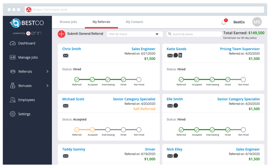Click the BestCo logo in sidebar

point(27,23)
